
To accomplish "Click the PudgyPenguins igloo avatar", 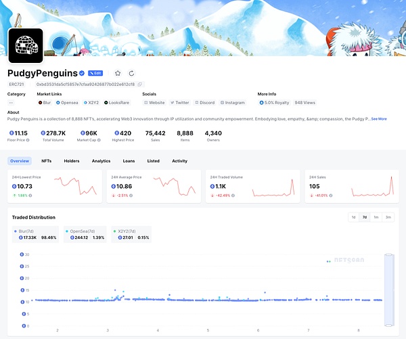I will click(x=26, y=46).
